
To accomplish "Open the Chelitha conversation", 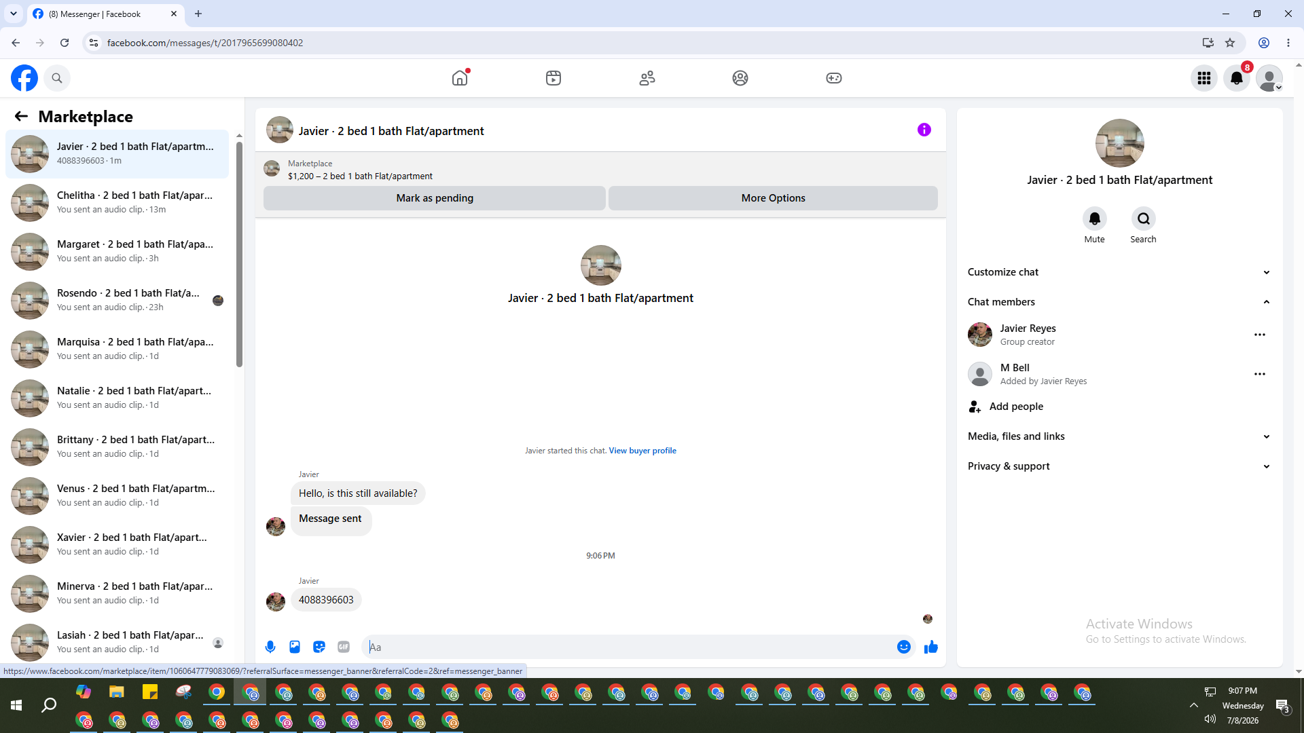I will (x=117, y=203).
